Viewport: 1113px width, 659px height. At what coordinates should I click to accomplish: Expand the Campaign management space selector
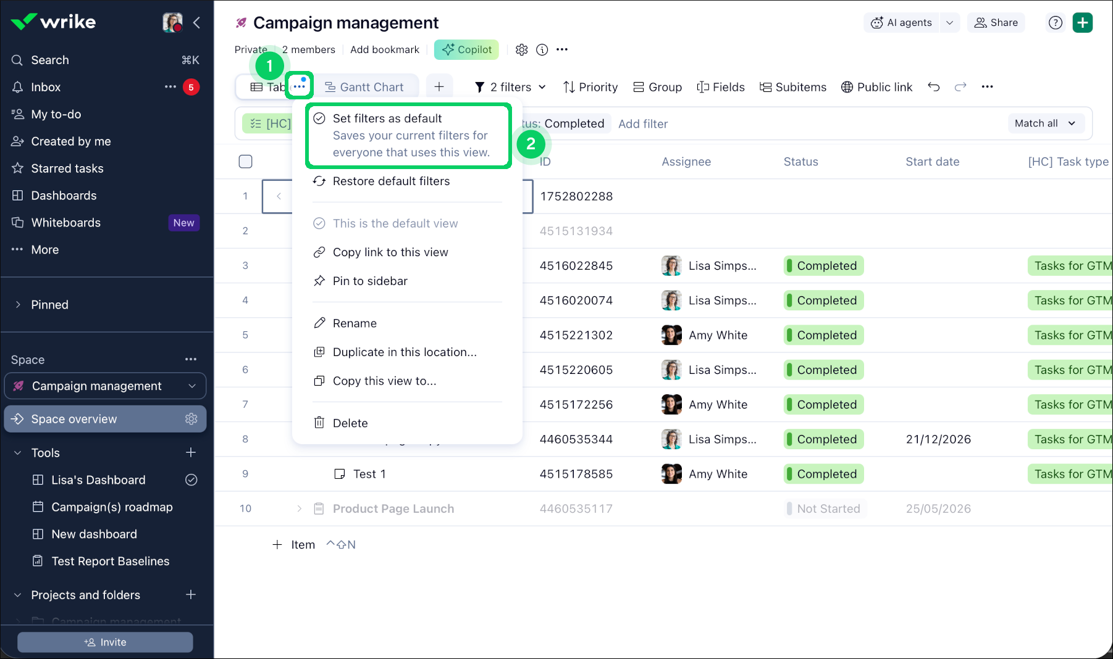click(x=105, y=386)
